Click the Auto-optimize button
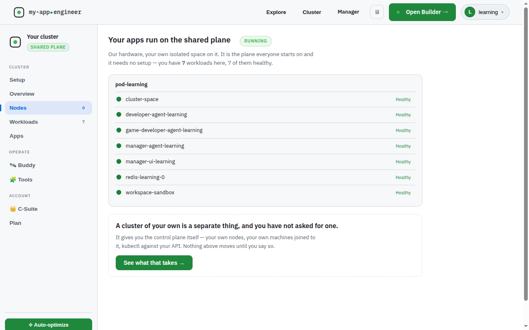Screen dimensions: 529x330 click(x=48, y=324)
